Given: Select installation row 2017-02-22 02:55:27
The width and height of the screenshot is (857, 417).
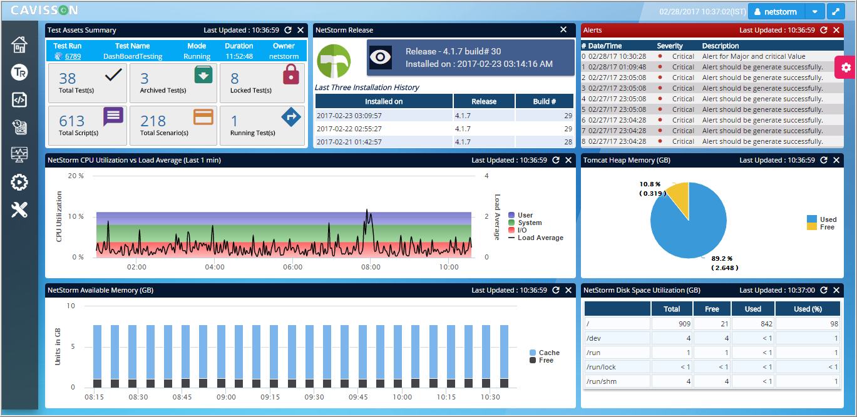Looking at the screenshot, I should click(x=444, y=129).
